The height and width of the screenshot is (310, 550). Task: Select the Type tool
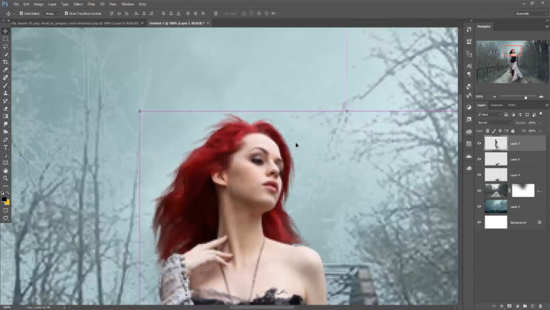5,147
